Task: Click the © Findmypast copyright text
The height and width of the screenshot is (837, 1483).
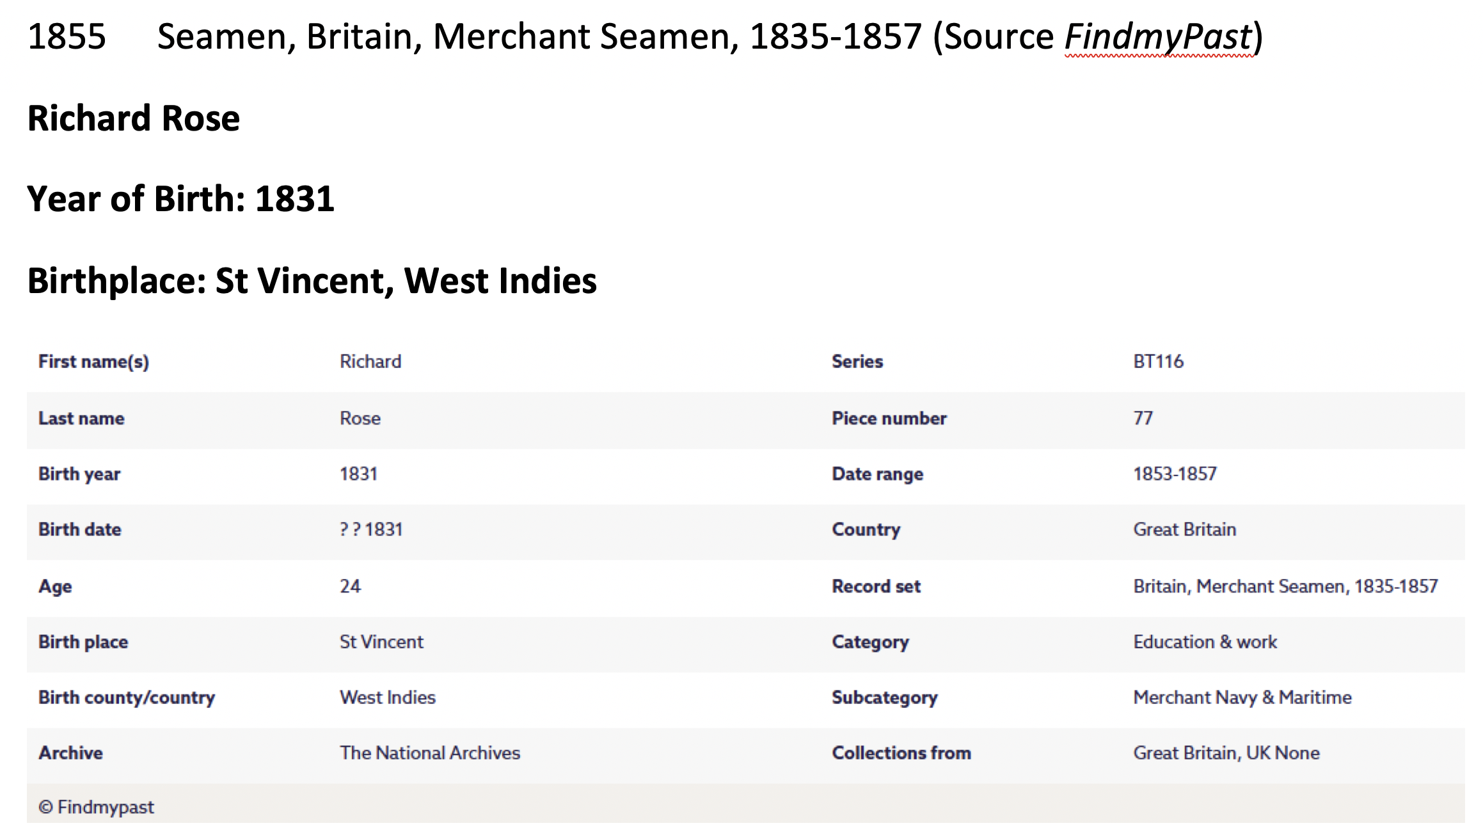Action: (96, 808)
